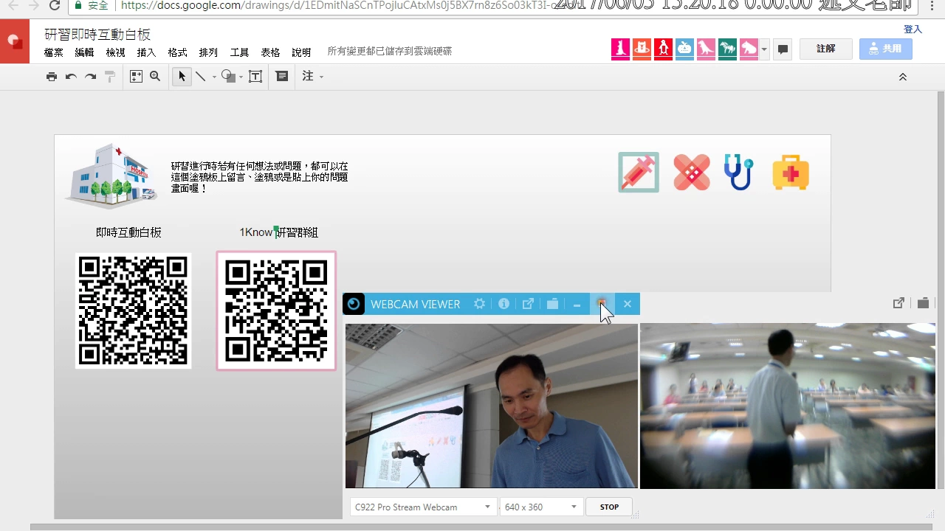Click the 即時互動白板 label text
This screenshot has width=945, height=531.
coord(128,232)
